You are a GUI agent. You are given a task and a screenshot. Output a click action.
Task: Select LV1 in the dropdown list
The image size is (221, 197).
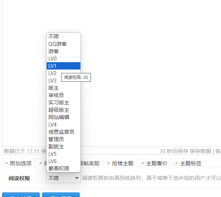tap(63, 66)
